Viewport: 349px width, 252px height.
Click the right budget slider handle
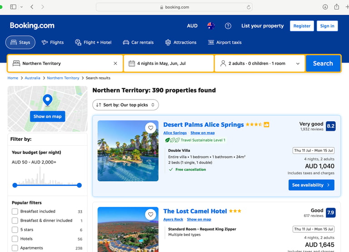point(80,185)
